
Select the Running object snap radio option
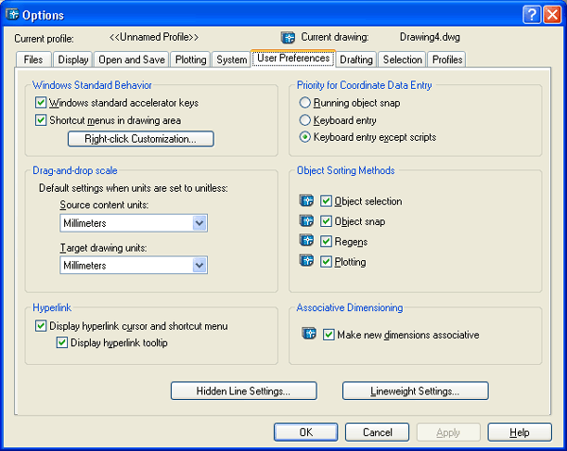click(x=304, y=102)
